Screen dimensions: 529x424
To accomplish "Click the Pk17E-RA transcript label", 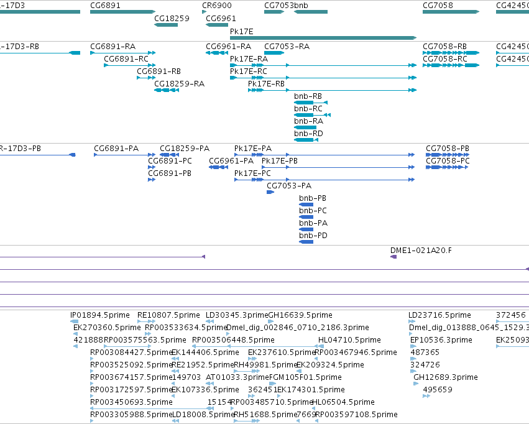I will [249, 59].
